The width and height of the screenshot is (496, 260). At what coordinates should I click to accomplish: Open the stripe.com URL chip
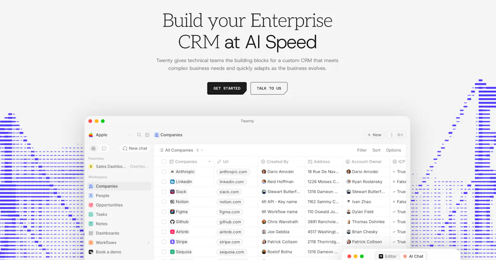click(x=229, y=242)
